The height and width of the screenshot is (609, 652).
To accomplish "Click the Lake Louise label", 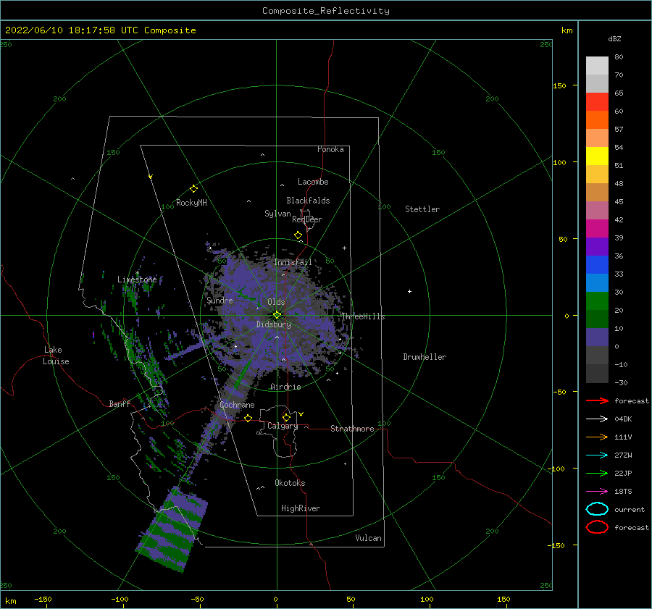I will click(56, 356).
